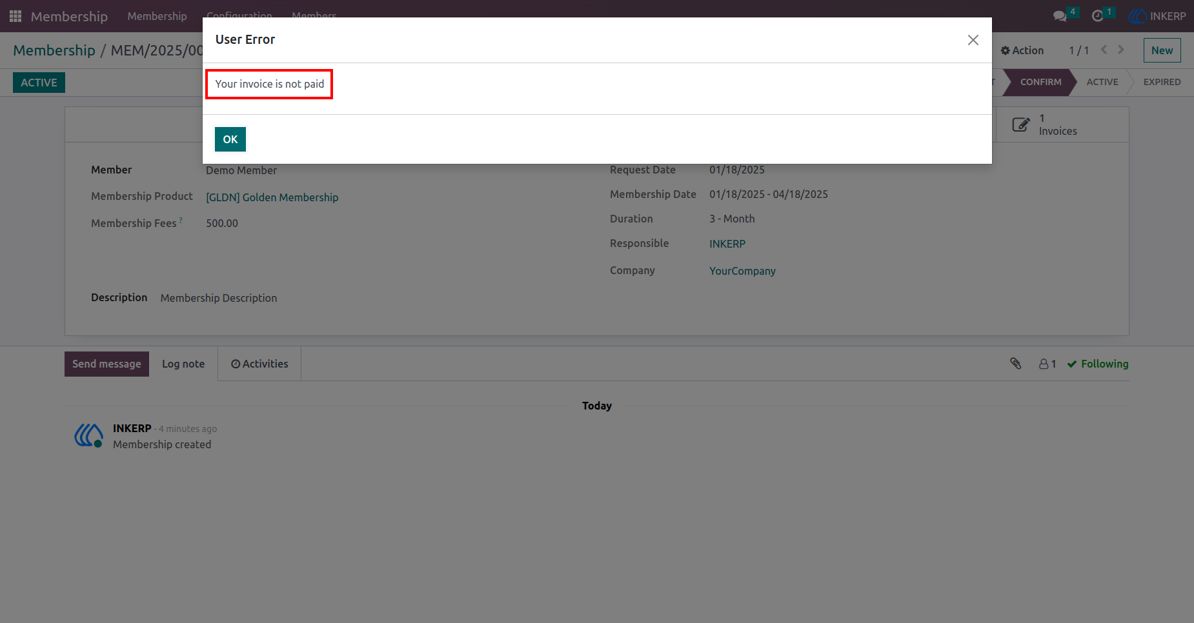Select the CONFIRM status stage
Viewport: 1194px width, 623px height.
pos(1040,82)
